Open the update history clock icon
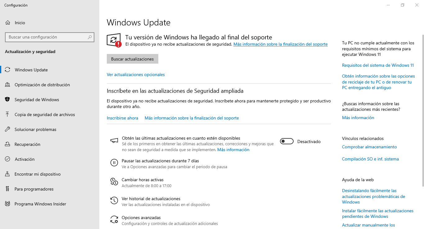This screenshot has height=229, width=424. 114,200
